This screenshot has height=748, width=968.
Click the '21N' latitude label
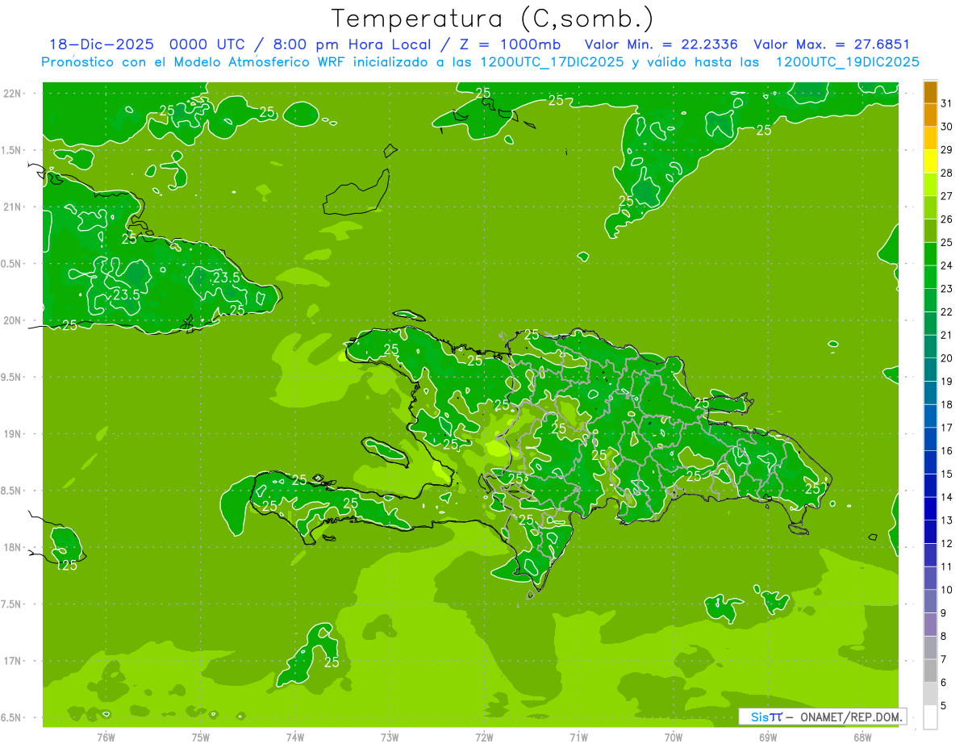pyautogui.click(x=13, y=207)
